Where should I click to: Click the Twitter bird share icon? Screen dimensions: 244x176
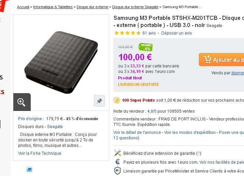[x=29, y=169]
